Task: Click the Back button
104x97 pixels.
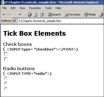Action: click(x=7, y=14)
